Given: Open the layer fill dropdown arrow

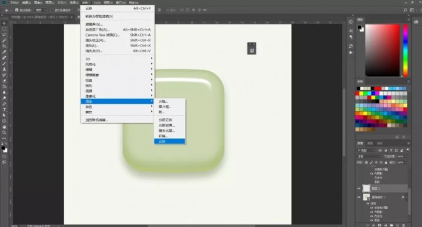Looking at the screenshot, I should click(406, 162).
